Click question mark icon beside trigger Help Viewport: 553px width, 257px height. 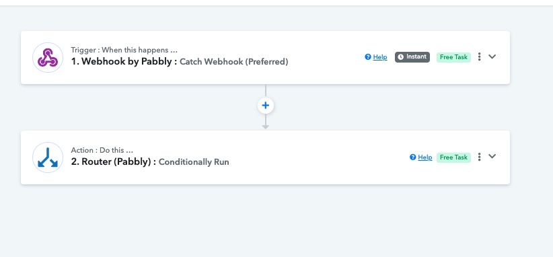368,57
